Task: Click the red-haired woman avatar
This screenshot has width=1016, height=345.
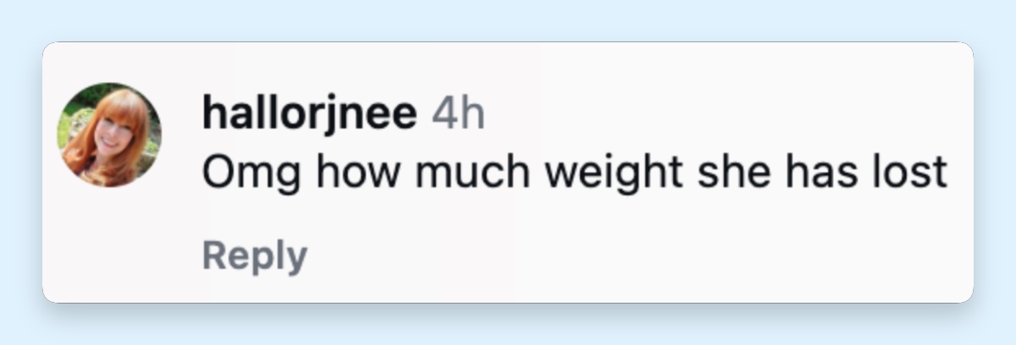Action: tap(109, 134)
